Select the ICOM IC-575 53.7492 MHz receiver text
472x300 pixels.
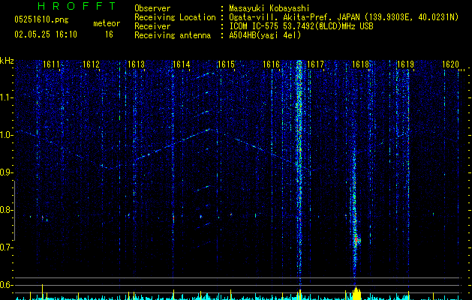click(301, 26)
